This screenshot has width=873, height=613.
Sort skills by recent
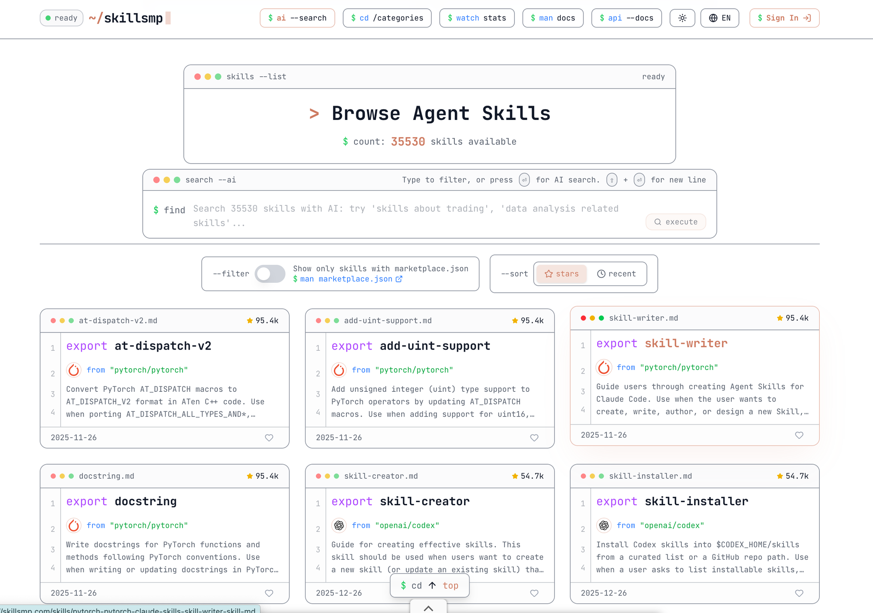click(616, 274)
